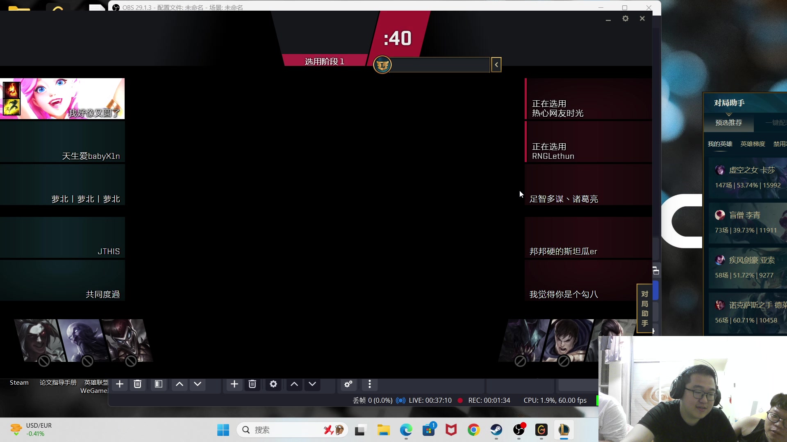Click the 李青 round avatar icon

[720, 215]
